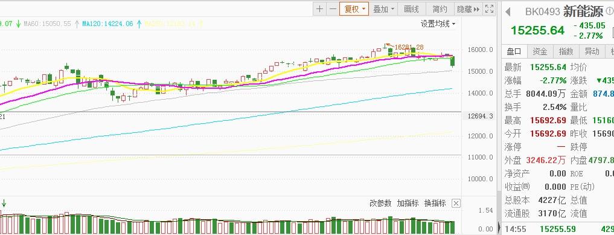Screen dimensions: 614x235
Task: Click 最新 value in 盘口 list
Action: pyautogui.click(x=548, y=68)
